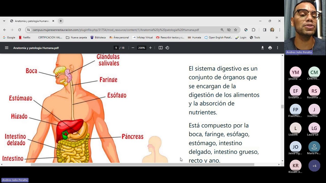This screenshot has height=183, width=326.
Task: Click the fit to page icon
Action: pos(160,48)
